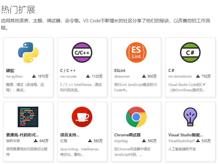
Task: Open the 语言支持... extension title
Action: [x=70, y=135]
